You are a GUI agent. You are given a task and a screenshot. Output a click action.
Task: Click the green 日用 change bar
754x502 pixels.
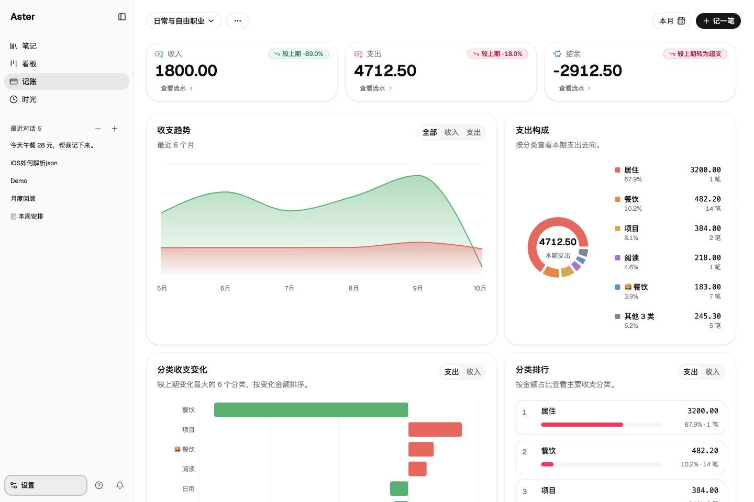399,488
